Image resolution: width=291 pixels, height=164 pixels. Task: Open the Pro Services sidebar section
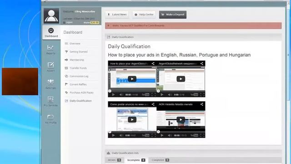click(50, 102)
